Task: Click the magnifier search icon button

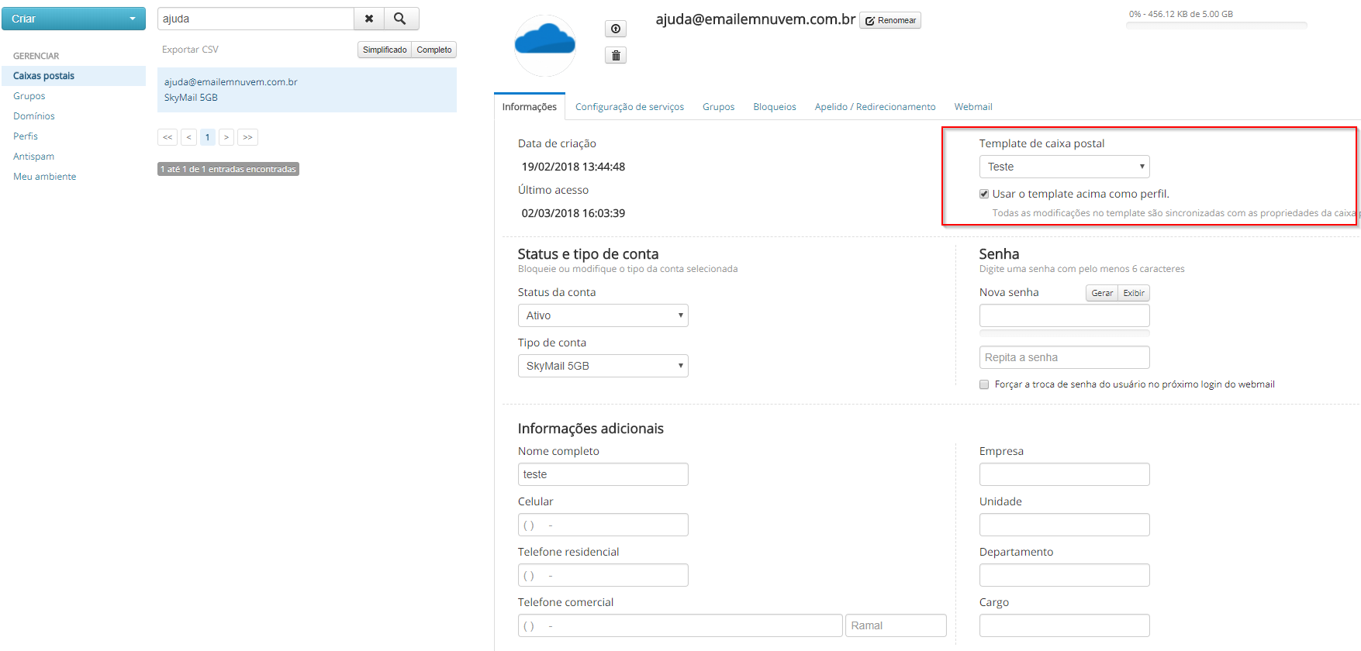Action: [x=400, y=19]
